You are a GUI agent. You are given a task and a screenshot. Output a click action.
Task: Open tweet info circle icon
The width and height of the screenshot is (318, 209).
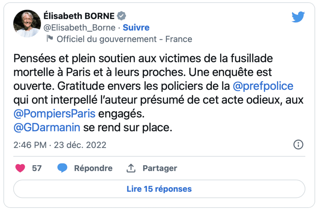[298, 145]
